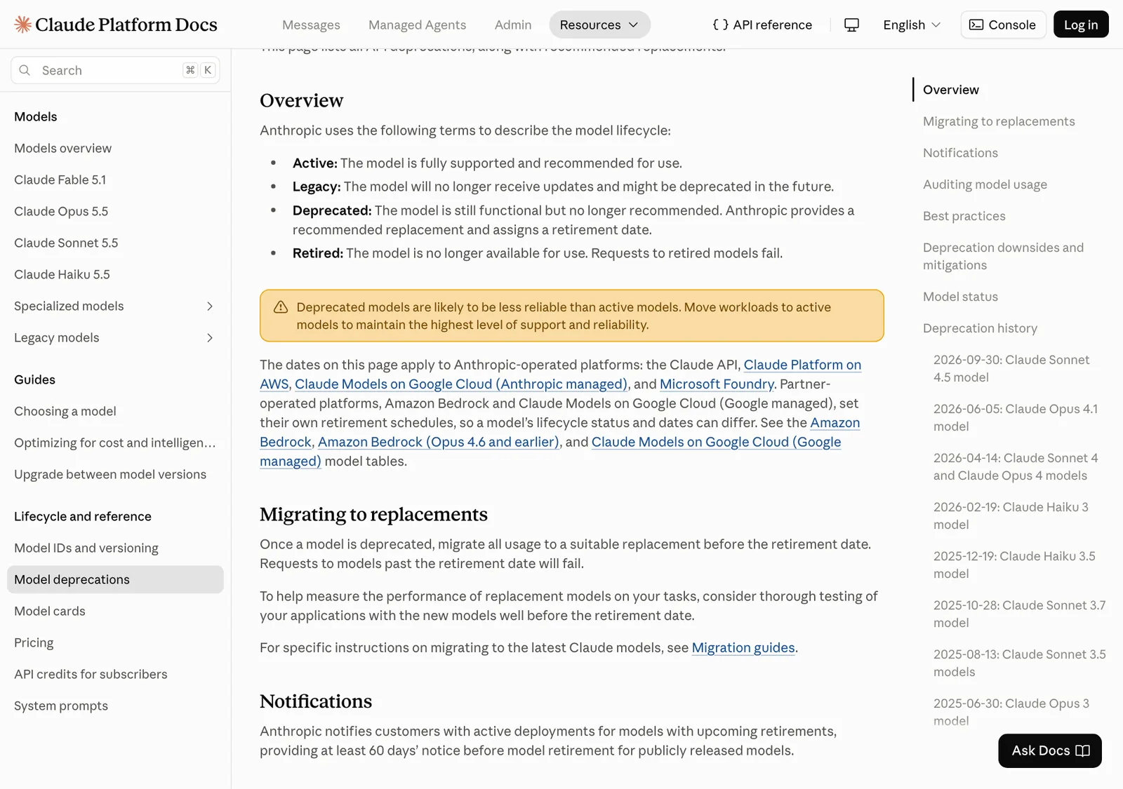Click the warning triangle icon in callout

tap(281, 307)
